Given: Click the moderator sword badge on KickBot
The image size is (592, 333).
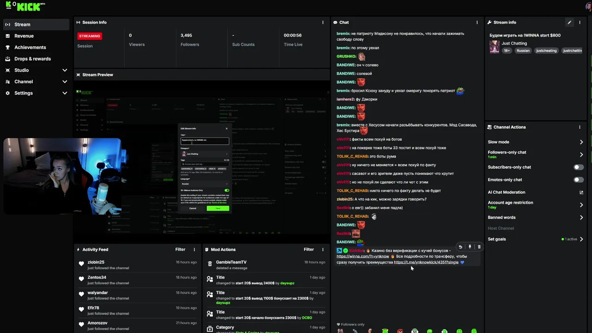Looking at the screenshot, I should [x=339, y=251].
